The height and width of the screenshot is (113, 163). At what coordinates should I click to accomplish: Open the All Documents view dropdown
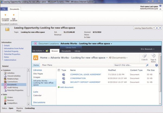coord(118,58)
